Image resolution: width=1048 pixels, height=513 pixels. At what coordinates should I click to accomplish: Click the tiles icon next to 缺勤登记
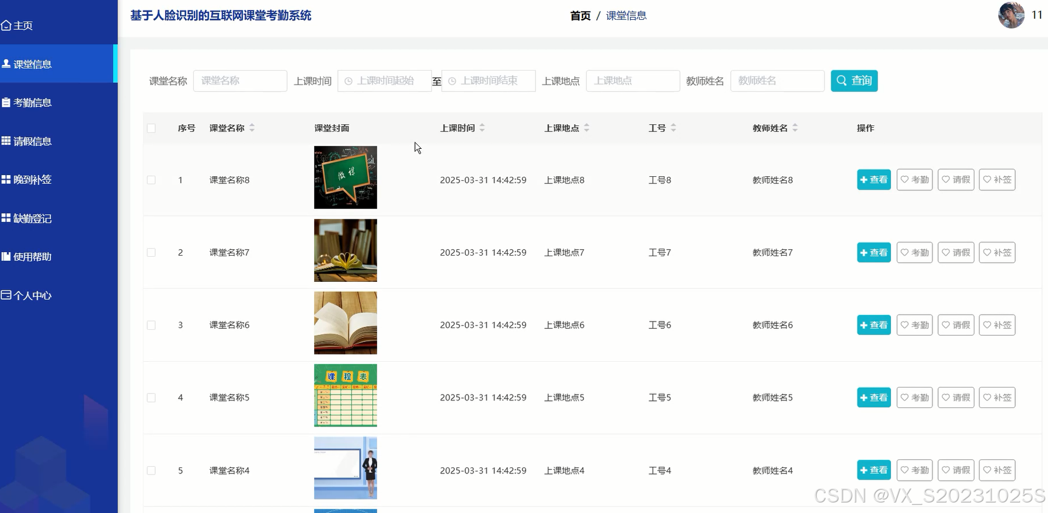point(6,218)
